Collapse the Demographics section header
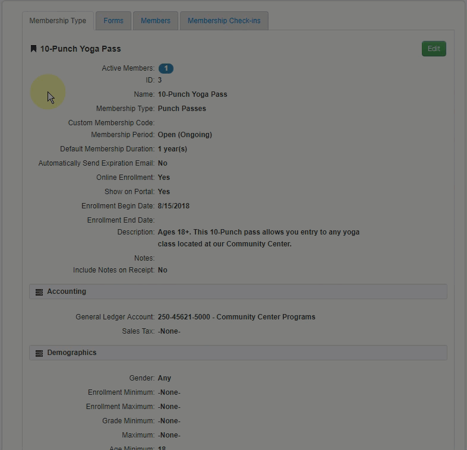The height and width of the screenshot is (450, 467). pos(238,353)
